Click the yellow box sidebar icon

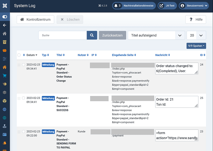tap(5, 101)
